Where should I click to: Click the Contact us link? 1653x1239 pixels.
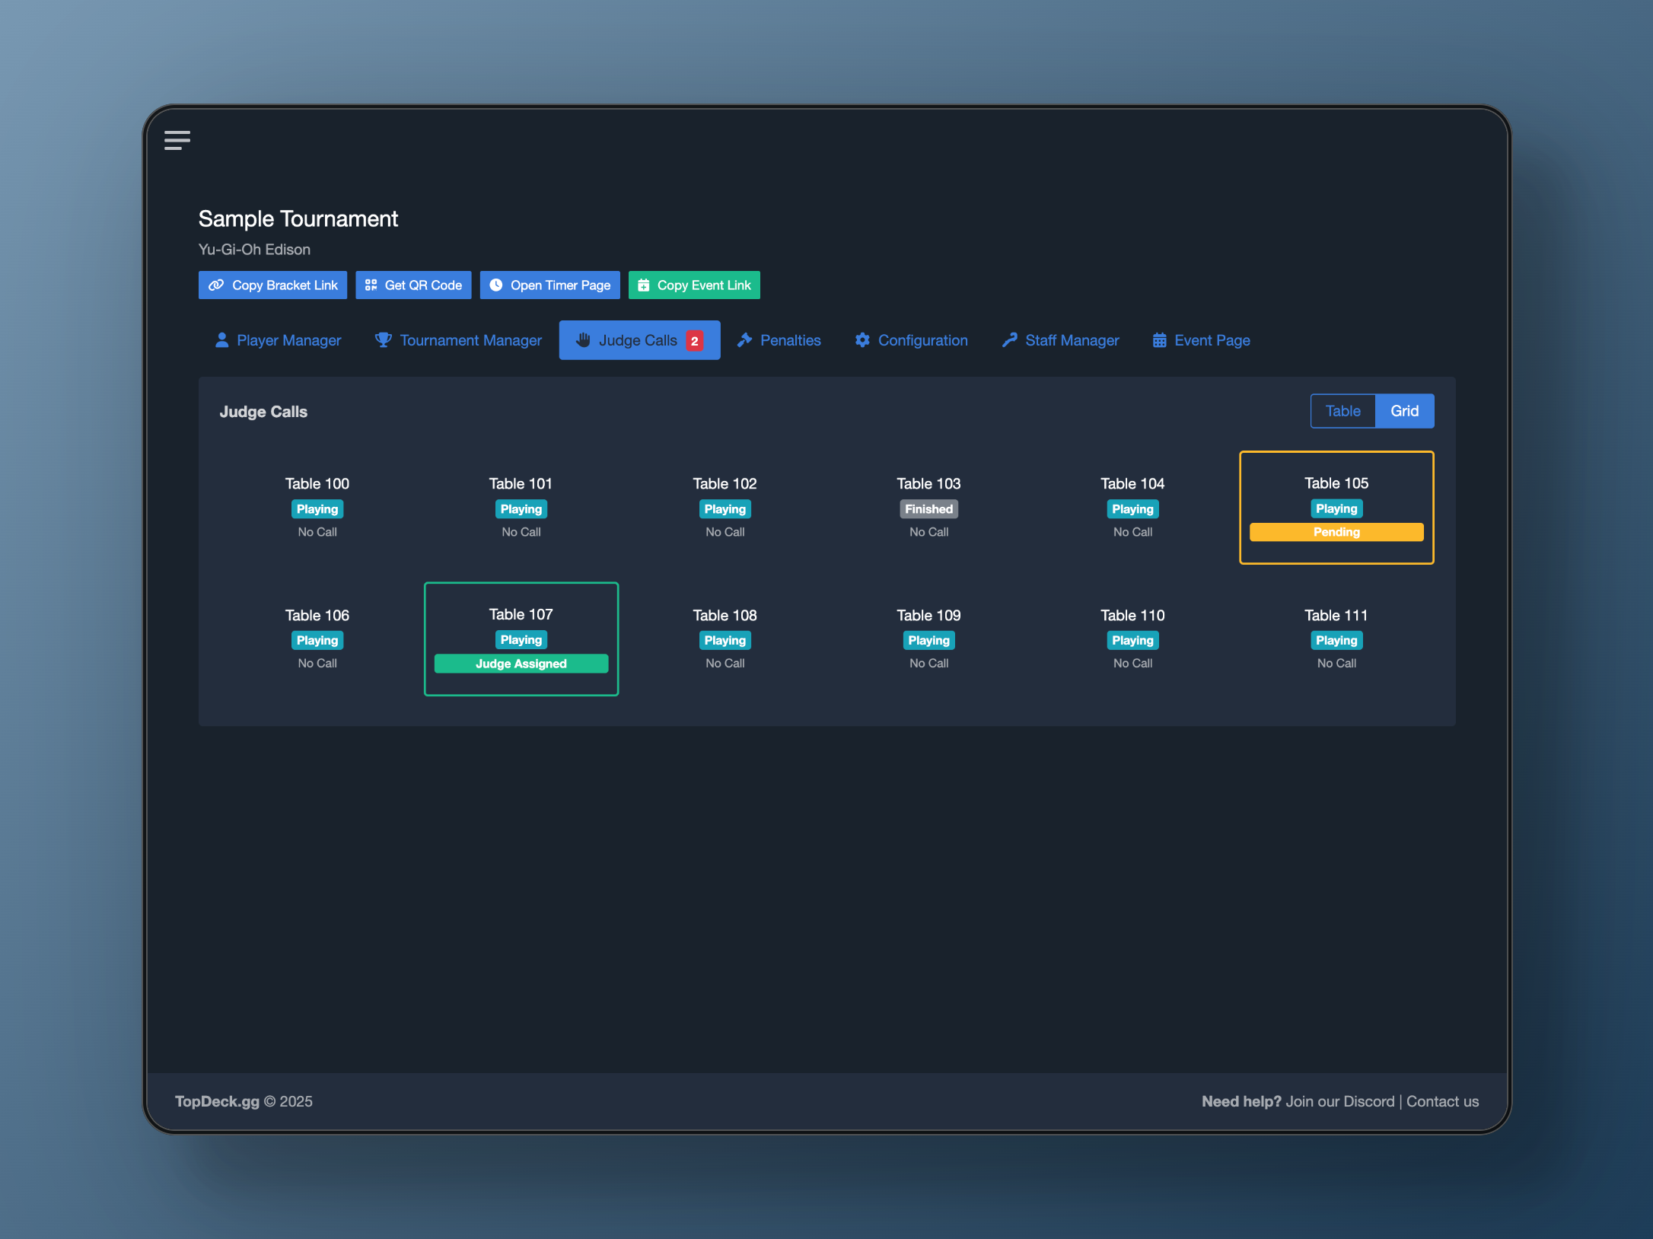point(1442,1101)
